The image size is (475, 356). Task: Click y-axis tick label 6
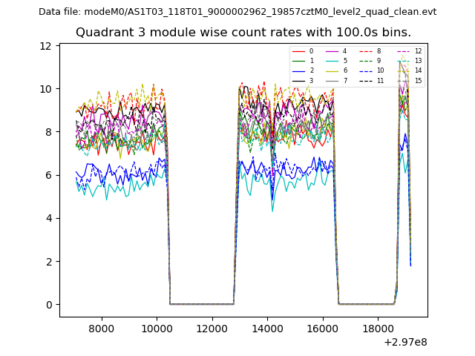49,175
